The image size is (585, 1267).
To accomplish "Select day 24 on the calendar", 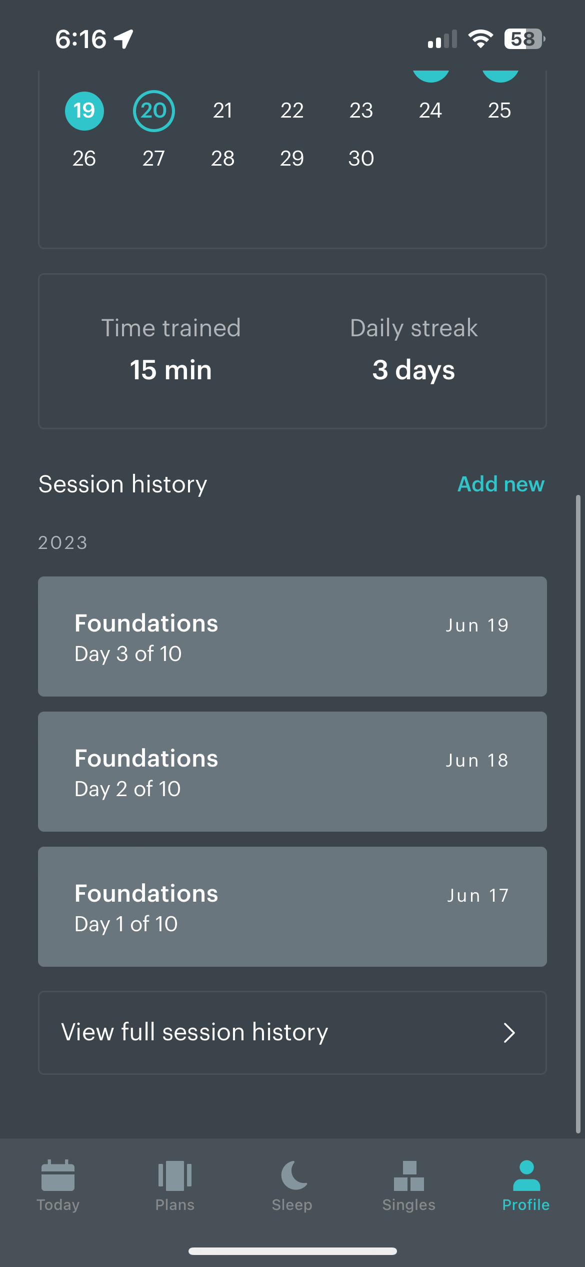I will [430, 111].
